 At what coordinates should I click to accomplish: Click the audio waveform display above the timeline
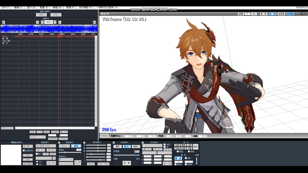coord(49,29)
